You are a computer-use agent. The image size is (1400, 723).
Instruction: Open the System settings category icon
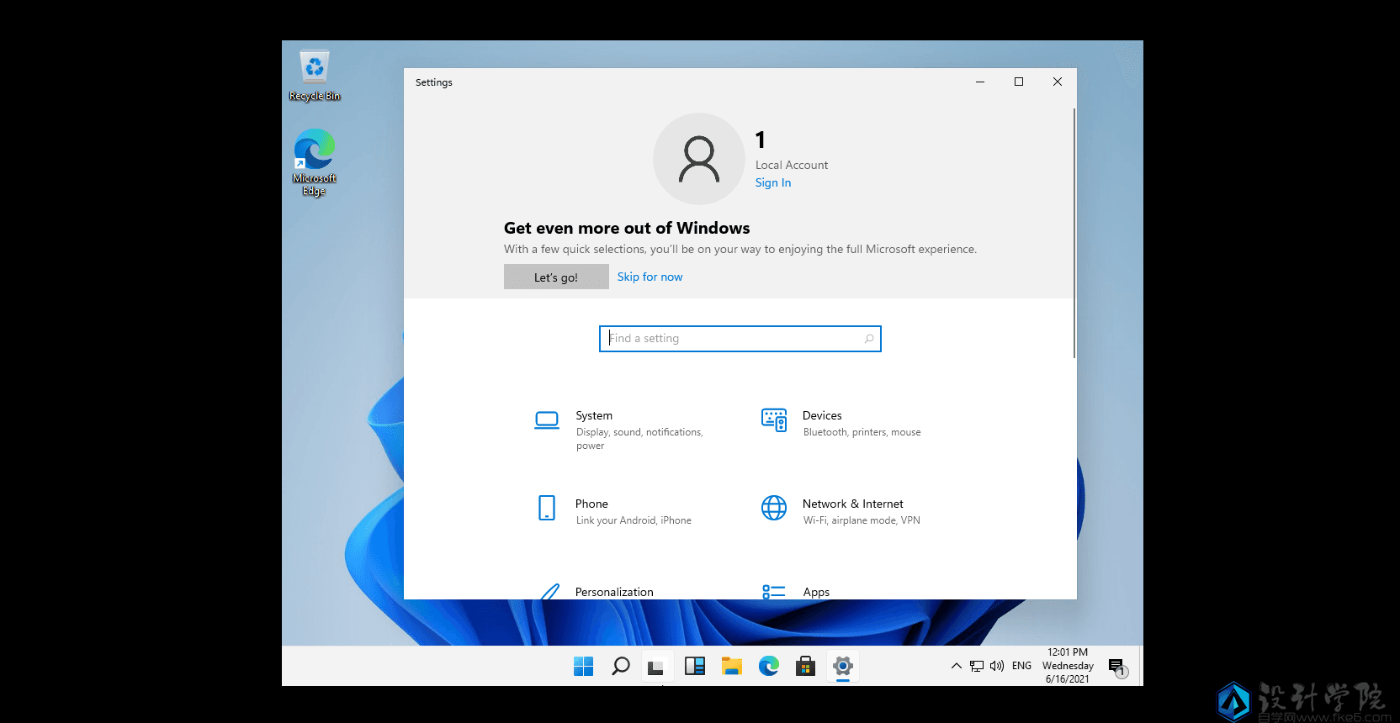click(x=547, y=420)
